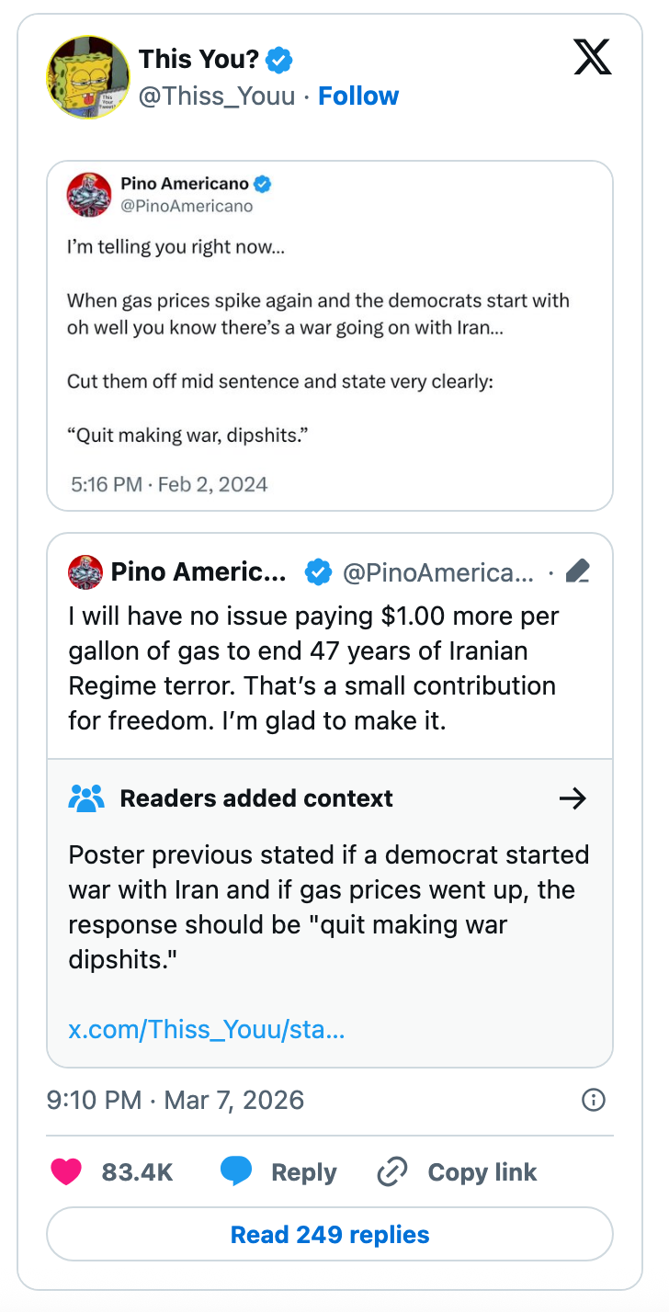
Task: Click the verified badge next to This You?
Action: (278, 59)
